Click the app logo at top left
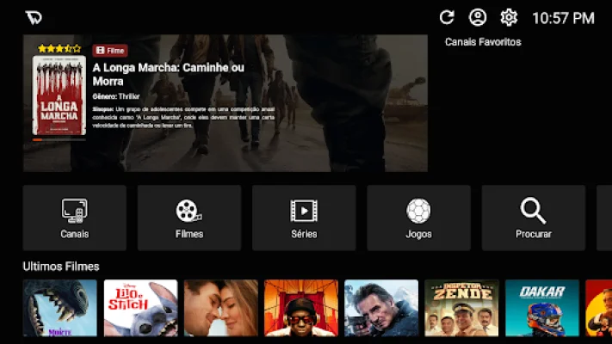 coord(34,17)
